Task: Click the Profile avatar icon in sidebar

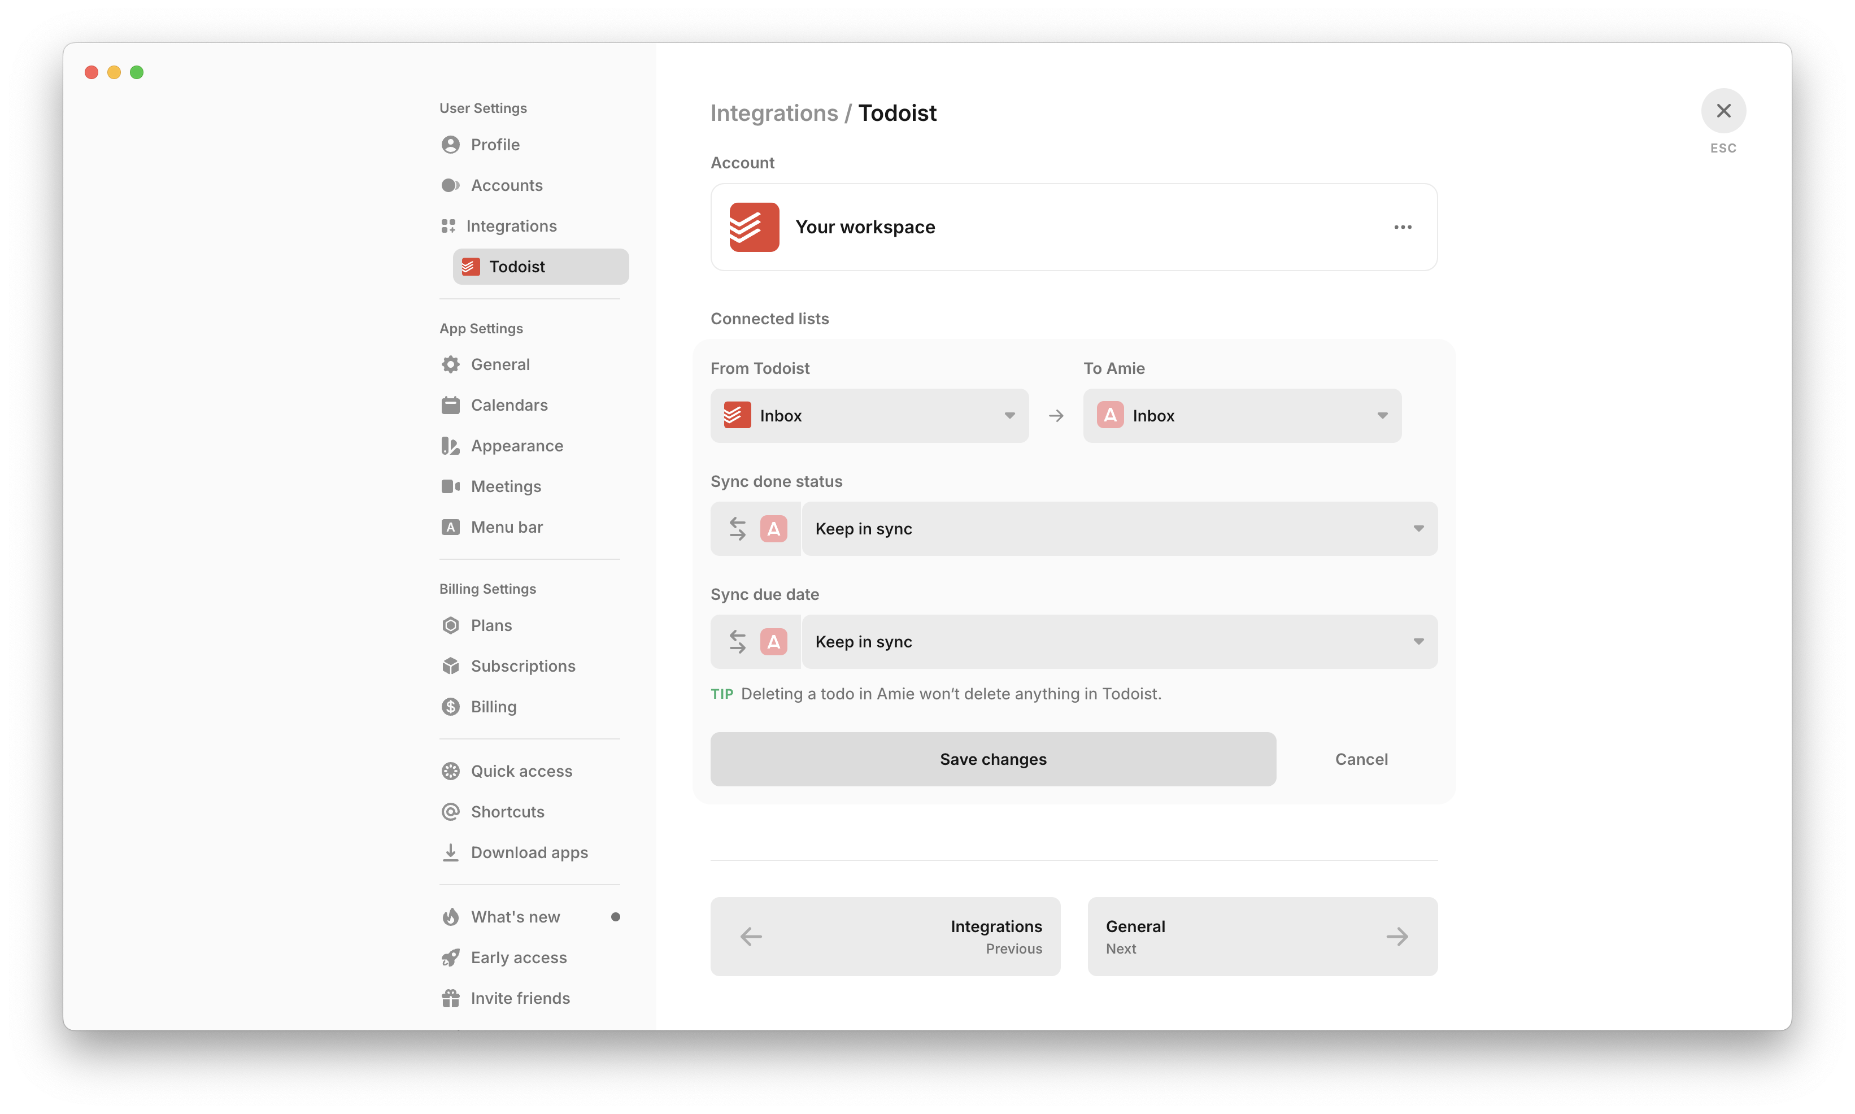Action: pyautogui.click(x=450, y=144)
